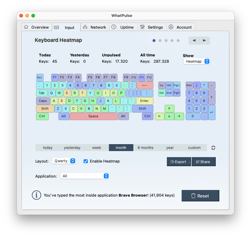Click the keyboard icon on the Input tab
251x237 pixels.
click(56, 27)
